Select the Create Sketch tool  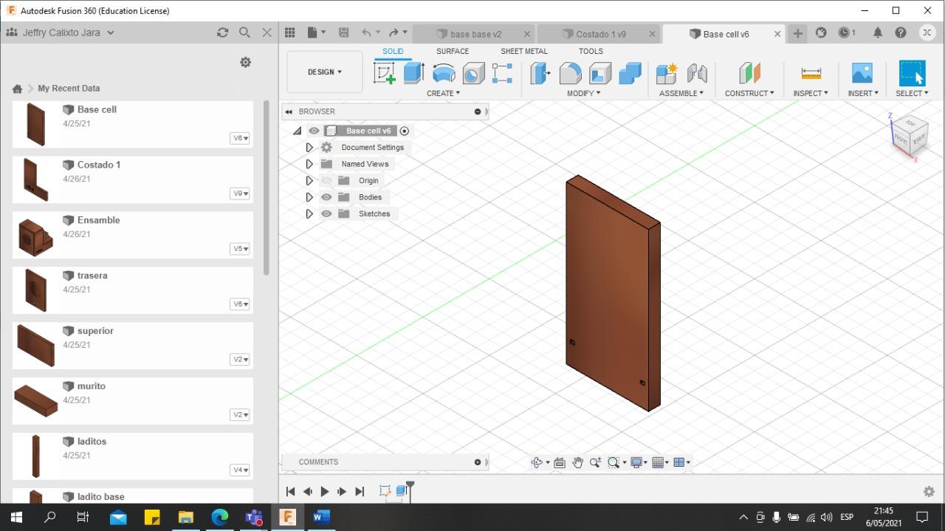click(x=385, y=73)
